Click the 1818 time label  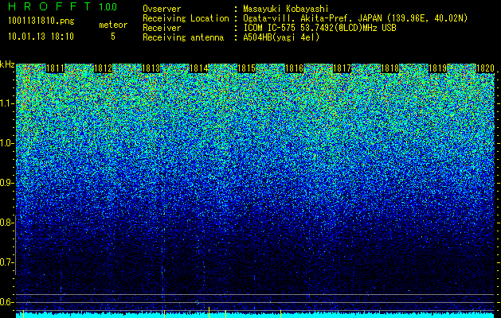(x=389, y=68)
